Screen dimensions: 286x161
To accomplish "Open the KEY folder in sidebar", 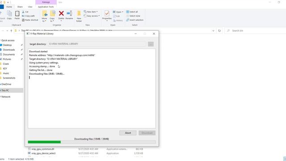I will (5, 68).
